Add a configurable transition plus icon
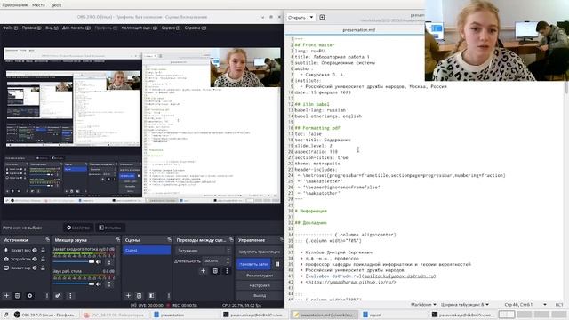Viewport: 569px width, 320px height. pos(204,270)
